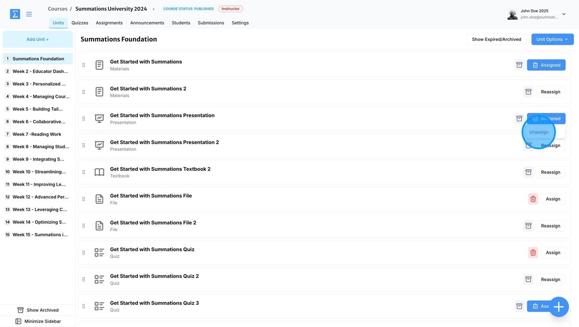Archive Get Started with Summations Textbook 2
Viewport: 579px width, 327px height.
(x=528, y=172)
